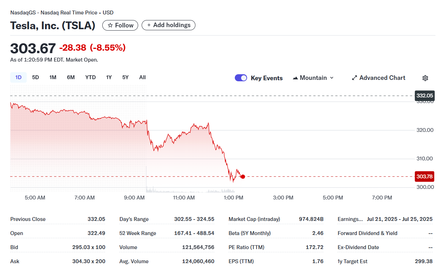Switch chart to 6M range

click(x=71, y=77)
